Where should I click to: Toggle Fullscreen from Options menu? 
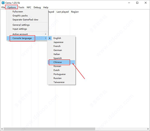point(27,11)
